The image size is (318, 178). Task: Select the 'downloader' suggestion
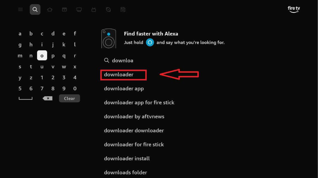[119, 75]
